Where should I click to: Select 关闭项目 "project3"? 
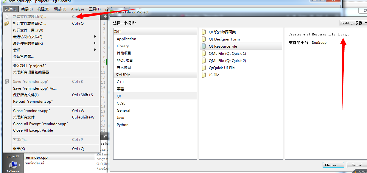(51, 66)
